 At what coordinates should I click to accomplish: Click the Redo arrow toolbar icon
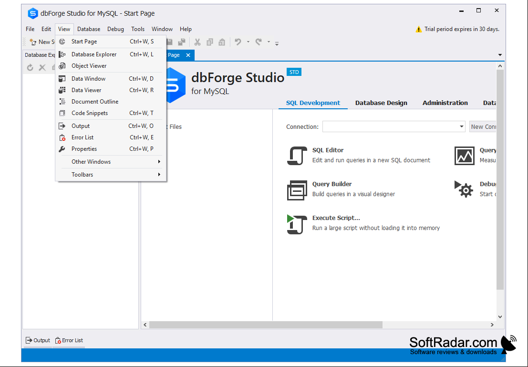(259, 42)
